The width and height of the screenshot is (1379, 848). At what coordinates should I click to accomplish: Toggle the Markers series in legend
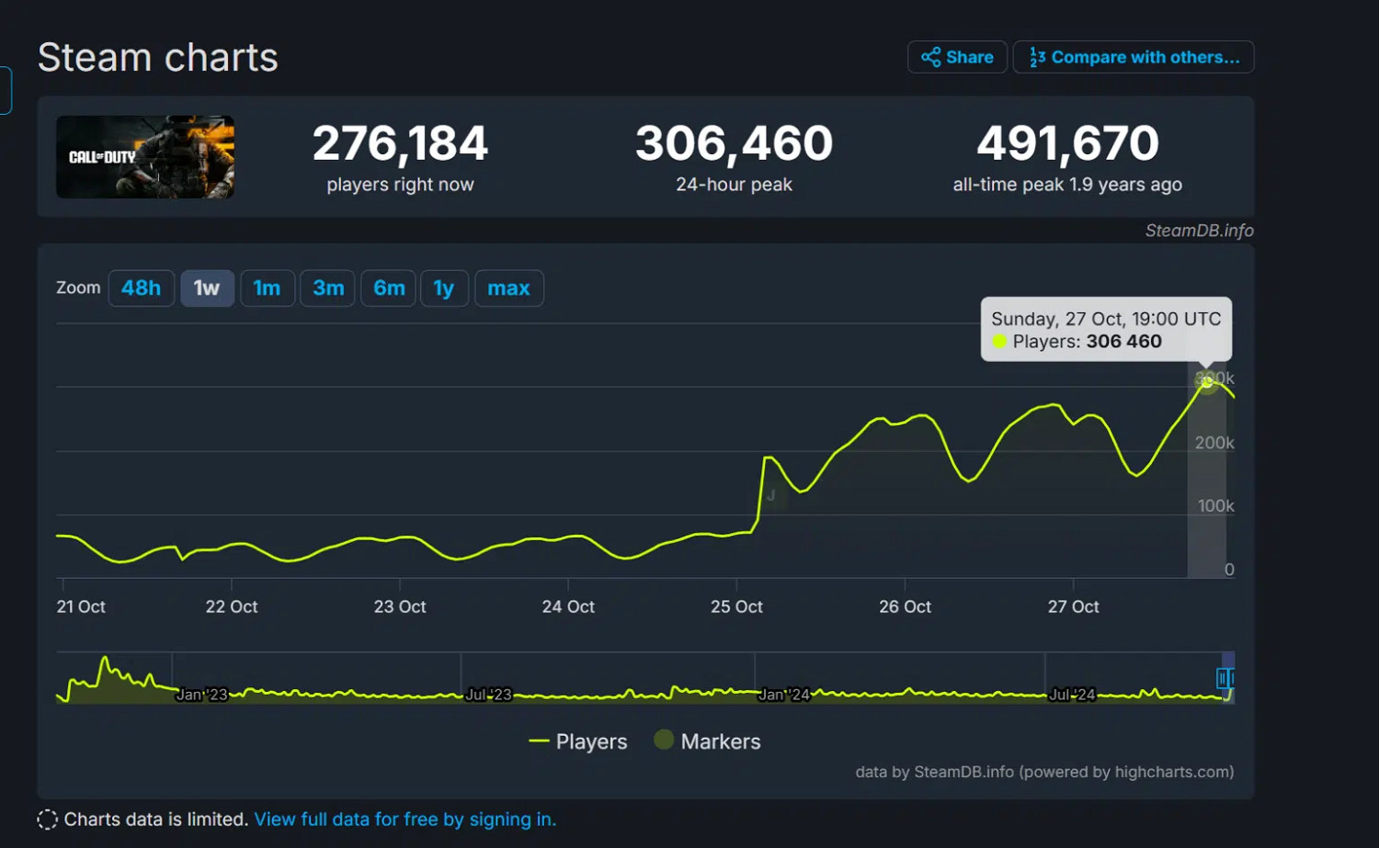[707, 741]
